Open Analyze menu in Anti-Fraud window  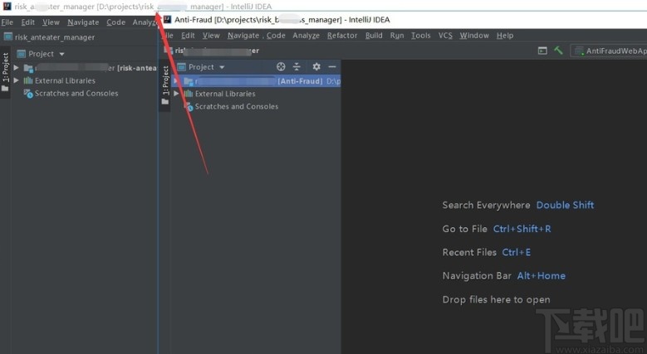click(x=306, y=36)
